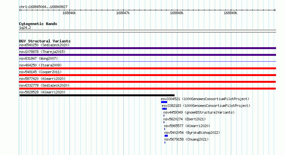Open nsv5828528 (Almarri2020) variant label
The height and width of the screenshot is (155, 285).
[42, 92]
